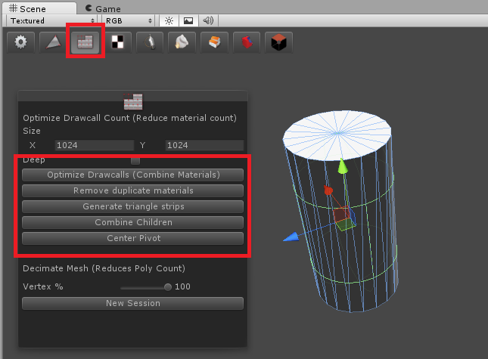This screenshot has height=359, width=488.
Task: Click the red X-axis gizmo arrow
Action: coord(328,190)
